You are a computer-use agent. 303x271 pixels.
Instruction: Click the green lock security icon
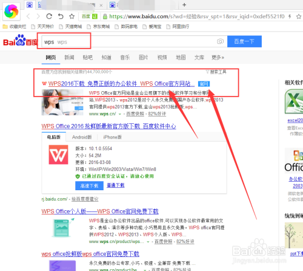pyautogui.click(x=105, y=16)
